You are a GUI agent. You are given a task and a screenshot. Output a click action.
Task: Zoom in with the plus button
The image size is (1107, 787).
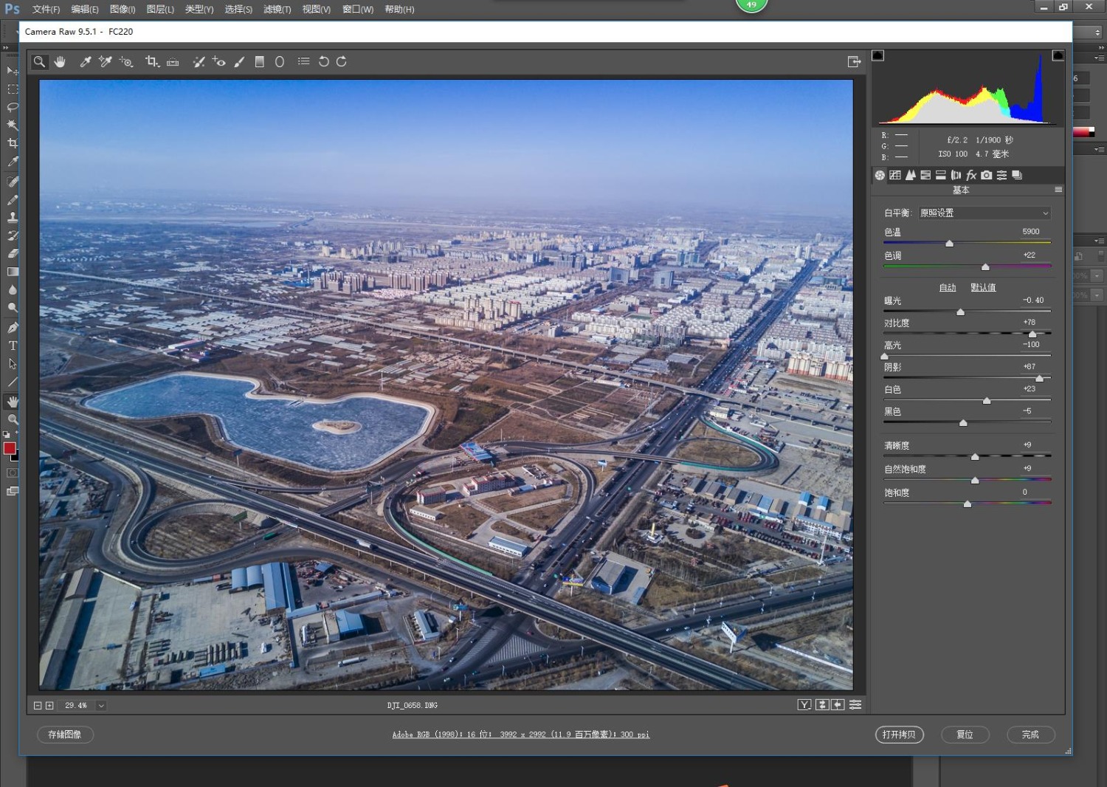click(49, 706)
